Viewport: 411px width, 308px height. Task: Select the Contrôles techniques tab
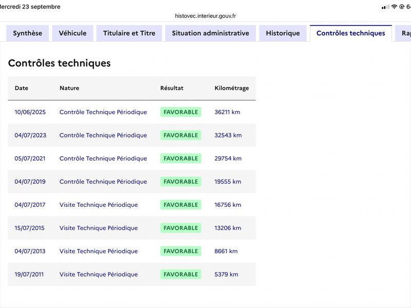coord(351,33)
